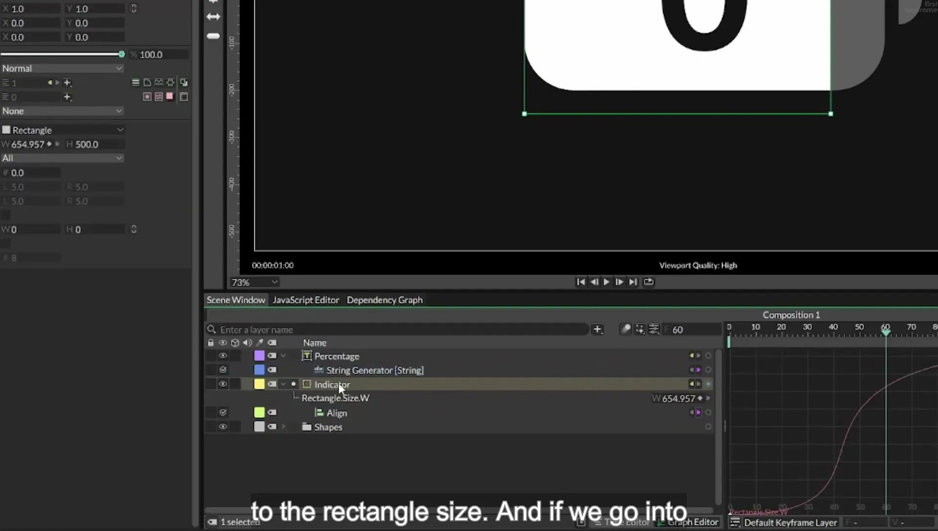Hide the Percentage layer
Viewport: 938px width, 531px height.
pos(223,356)
